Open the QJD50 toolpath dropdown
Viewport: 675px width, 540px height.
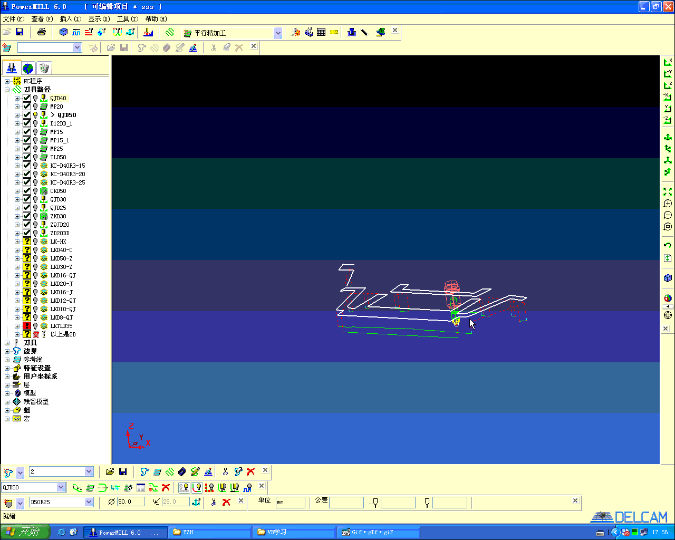pyautogui.click(x=61, y=487)
